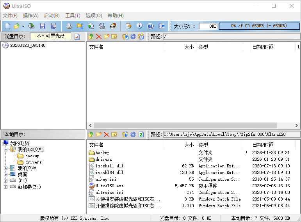The height and width of the screenshot is (222, 301).
Task: Click the red X delete icon in local toolbar
Action: pos(107,135)
